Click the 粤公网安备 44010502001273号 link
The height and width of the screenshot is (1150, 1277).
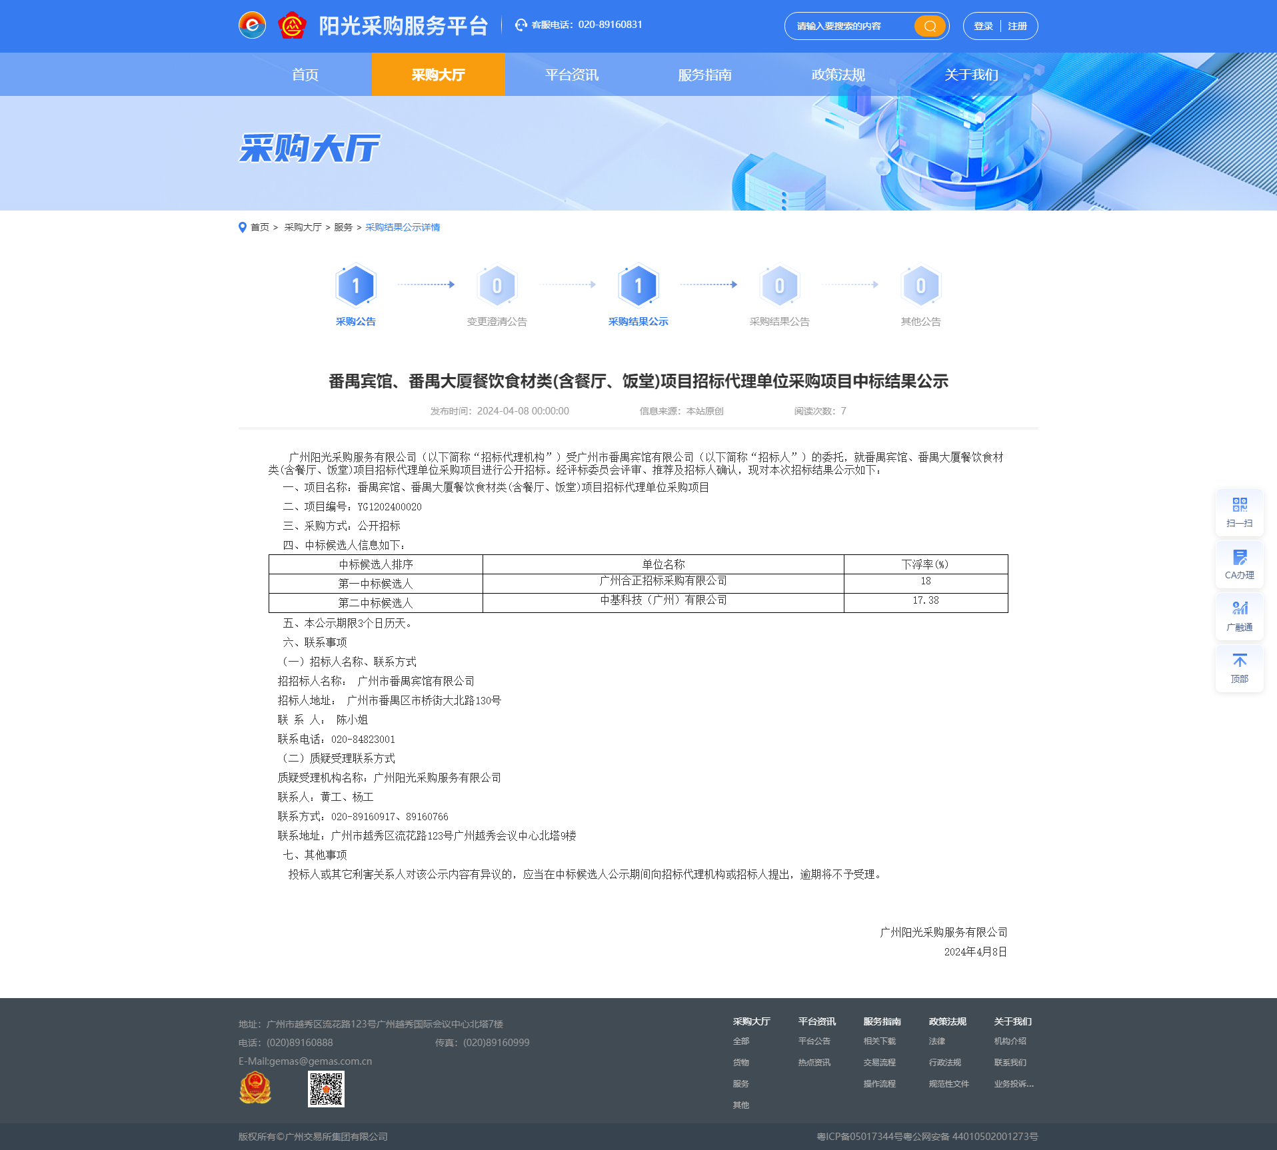tap(971, 1137)
